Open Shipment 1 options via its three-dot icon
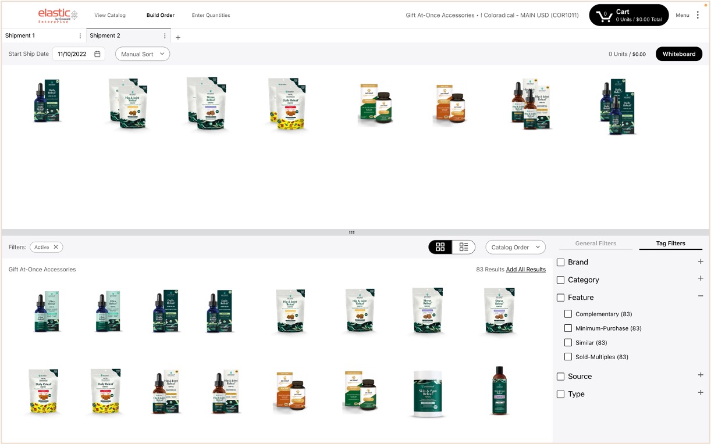This screenshot has height=444, width=711. 80,35
